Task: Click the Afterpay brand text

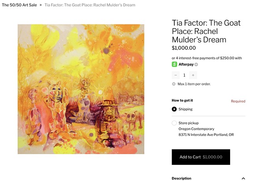Action: tap(186, 64)
